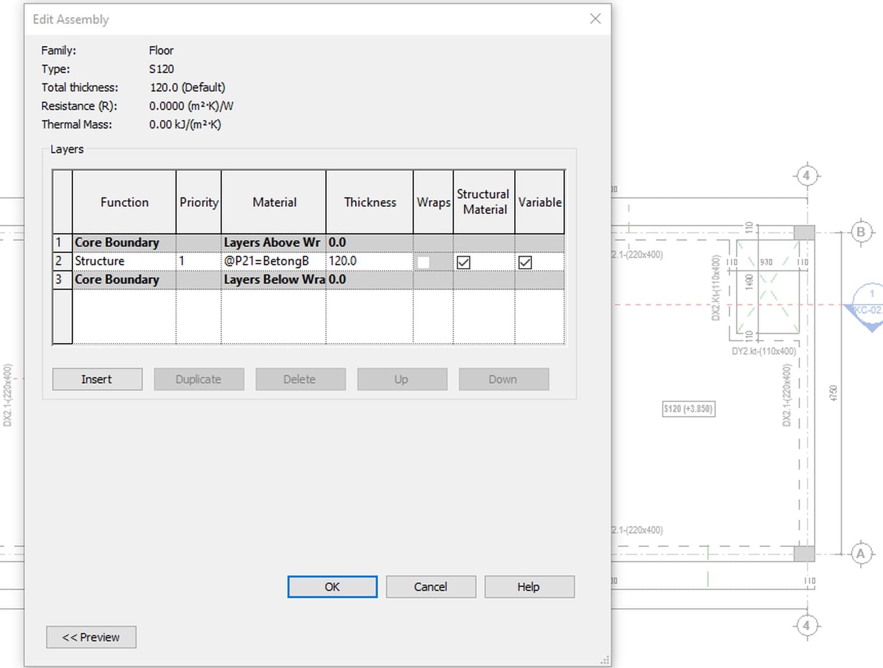Click Layers Below Wrap cell

[274, 280]
